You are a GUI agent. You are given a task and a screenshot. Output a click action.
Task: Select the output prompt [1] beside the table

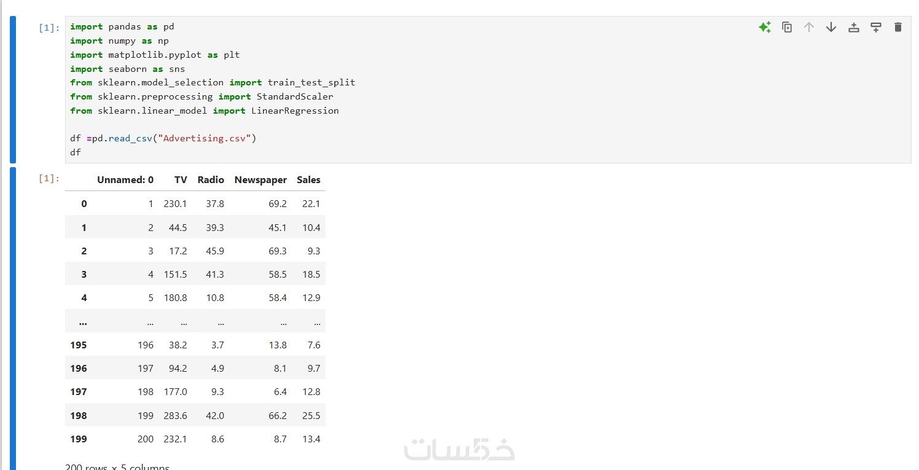coord(49,178)
